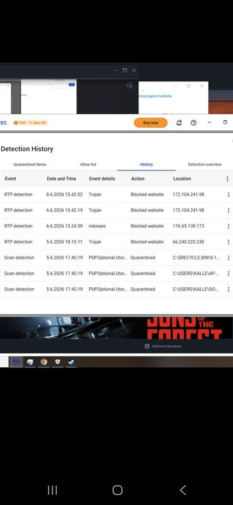Open column options menu in table header
Viewport: 233px width, 505px height.
click(x=227, y=179)
